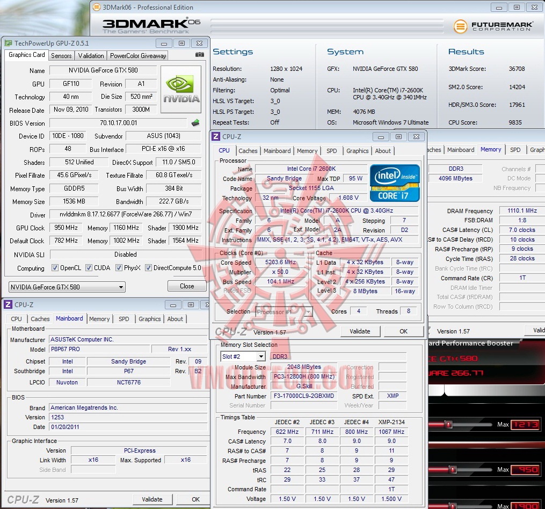The width and height of the screenshot is (545, 509).
Task: Switch to the Sensors tab in GPU-Z
Action: point(61,56)
